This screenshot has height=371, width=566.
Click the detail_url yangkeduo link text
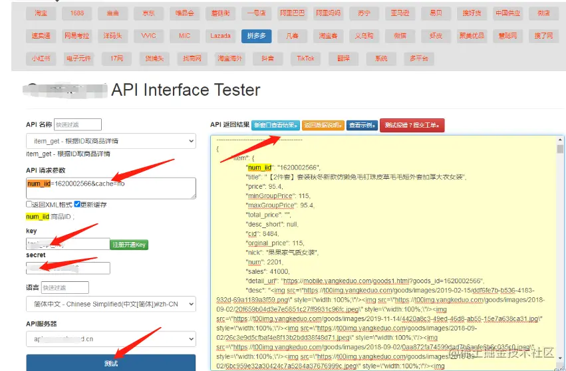[x=381, y=281]
